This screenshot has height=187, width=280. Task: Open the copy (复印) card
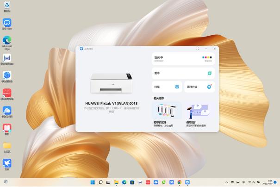point(183,73)
